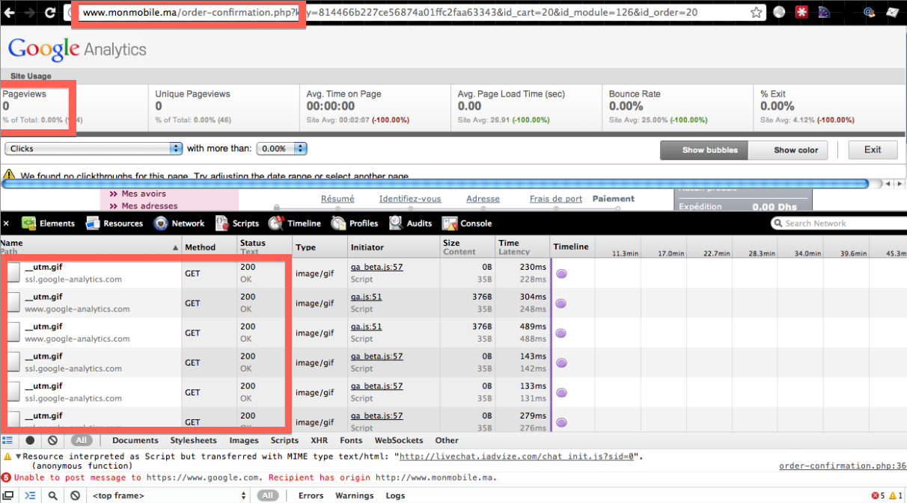Clear network log with the ban icon
This screenshot has height=503, width=907.
pos(52,440)
